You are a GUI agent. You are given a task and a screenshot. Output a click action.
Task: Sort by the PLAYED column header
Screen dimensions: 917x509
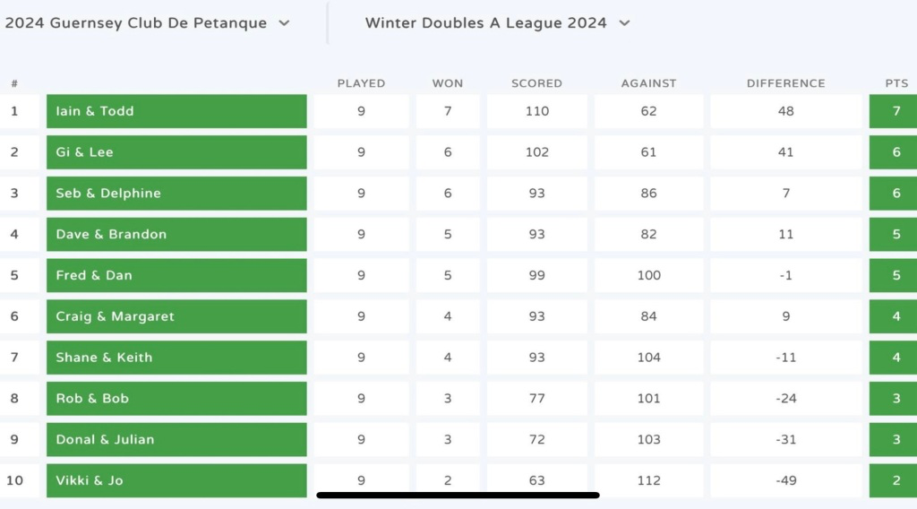point(361,83)
